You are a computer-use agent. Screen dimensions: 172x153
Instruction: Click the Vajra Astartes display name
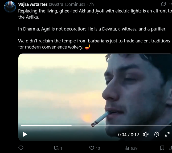pos(32,5)
